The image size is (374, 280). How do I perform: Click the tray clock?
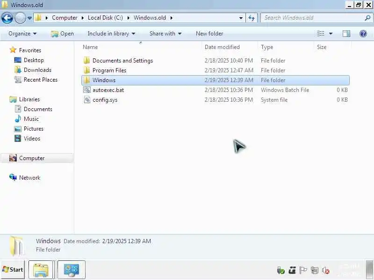click(349, 270)
